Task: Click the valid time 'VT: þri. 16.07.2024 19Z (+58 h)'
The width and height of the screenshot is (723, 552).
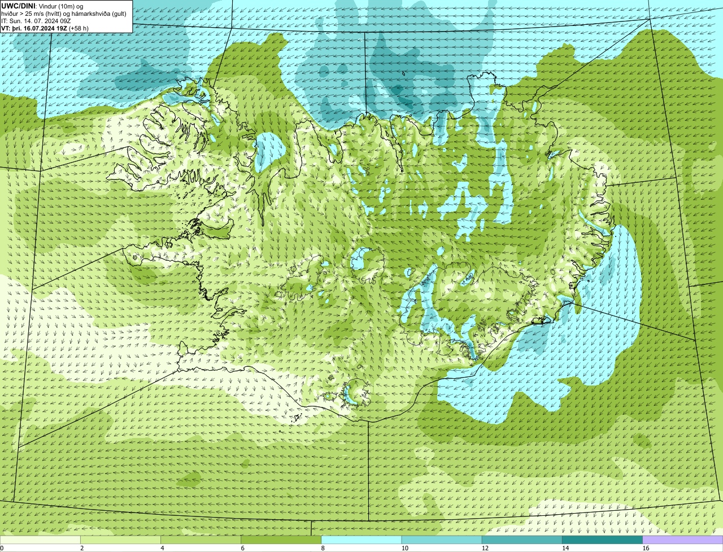Action: pyautogui.click(x=45, y=28)
